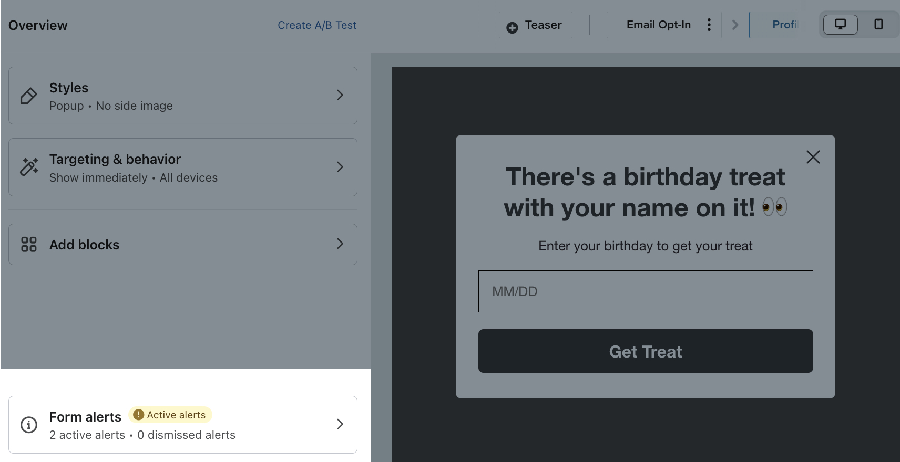Switch preview to desktop view
The height and width of the screenshot is (462, 900).
click(x=840, y=24)
